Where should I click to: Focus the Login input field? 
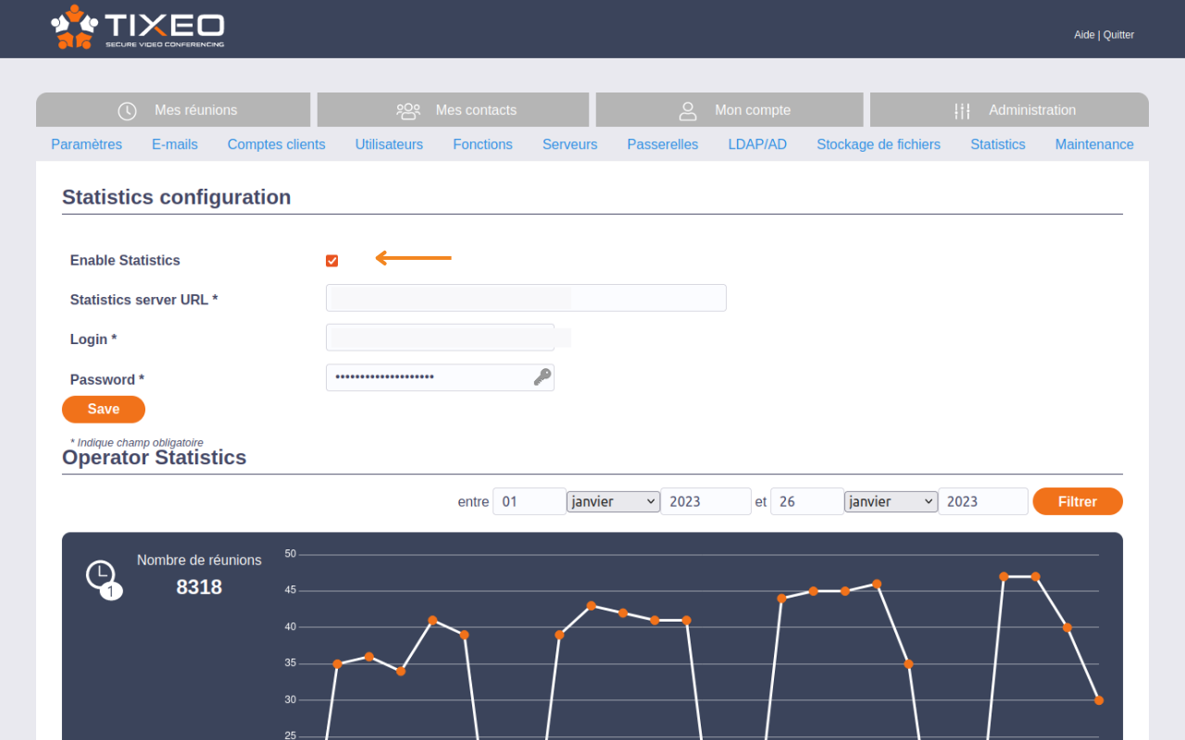440,338
